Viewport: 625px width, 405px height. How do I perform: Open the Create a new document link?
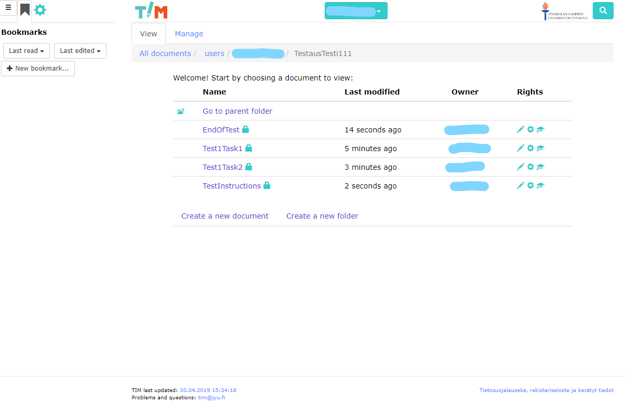click(224, 215)
